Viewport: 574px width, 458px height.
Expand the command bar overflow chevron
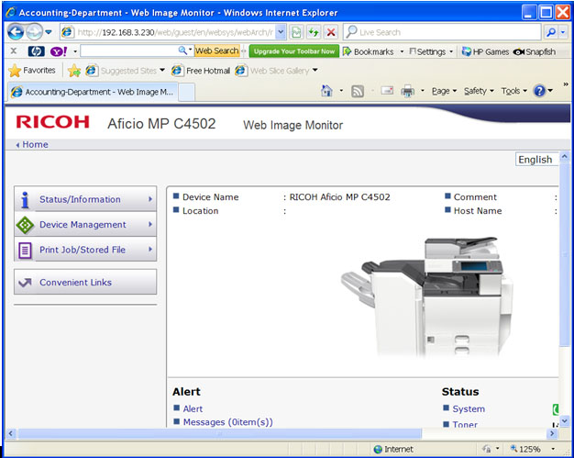point(566,84)
